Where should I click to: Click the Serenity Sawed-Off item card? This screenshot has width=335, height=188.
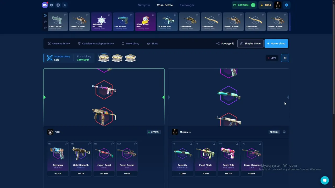[x=182, y=159]
